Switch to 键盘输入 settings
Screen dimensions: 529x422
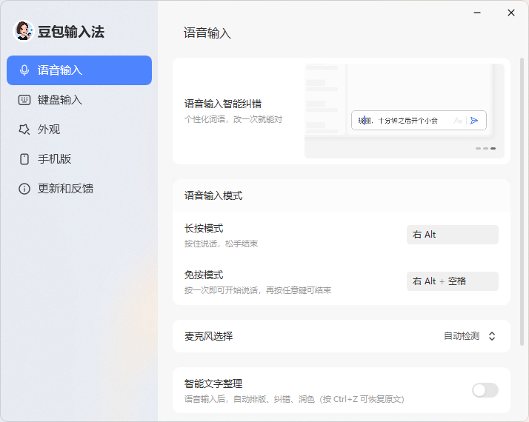point(79,100)
